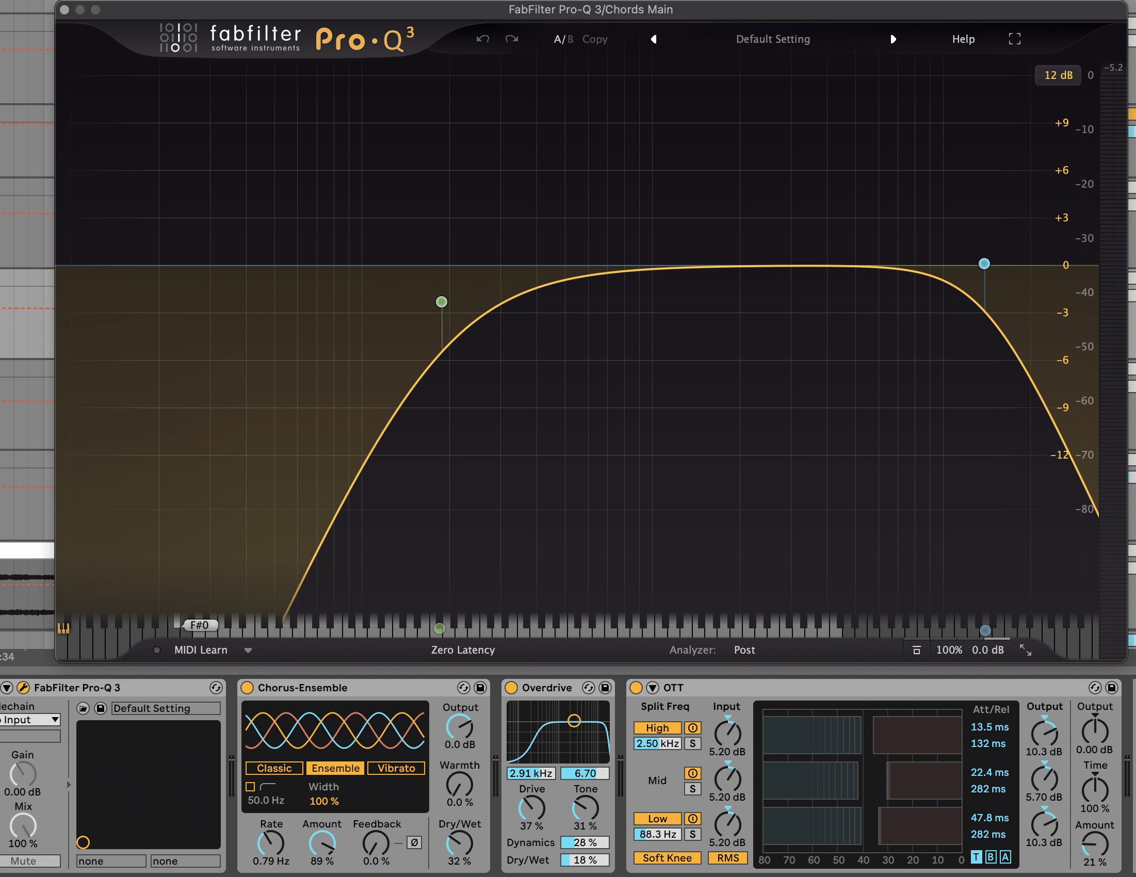1136x877 pixels.
Task: Adjust Overdrive Dynamics 28 % slider
Action: (x=585, y=842)
